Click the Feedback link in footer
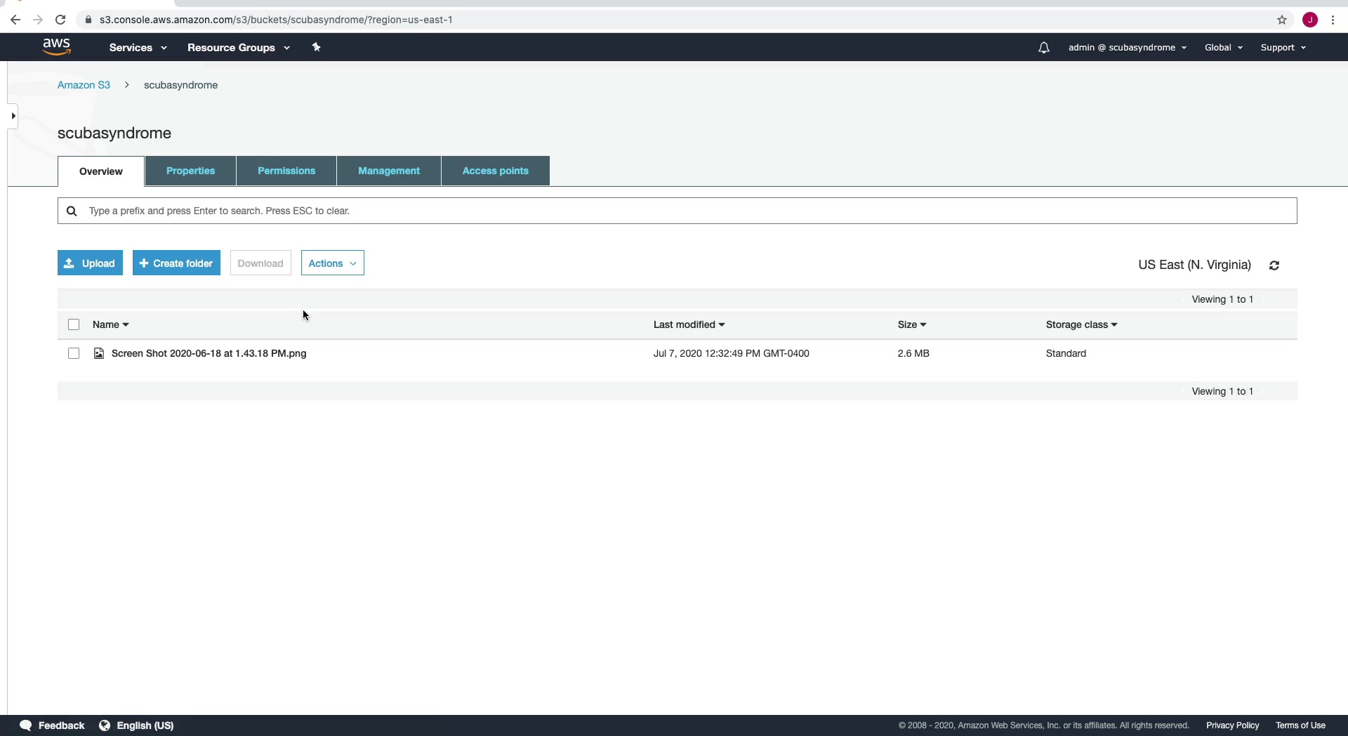The image size is (1348, 736). [61, 725]
